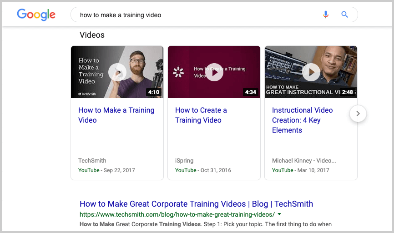Screen dimensions: 394x233
Task: Open 'Instructional Video Creation: 4 Key Elements' link
Action: pyautogui.click(x=302, y=120)
